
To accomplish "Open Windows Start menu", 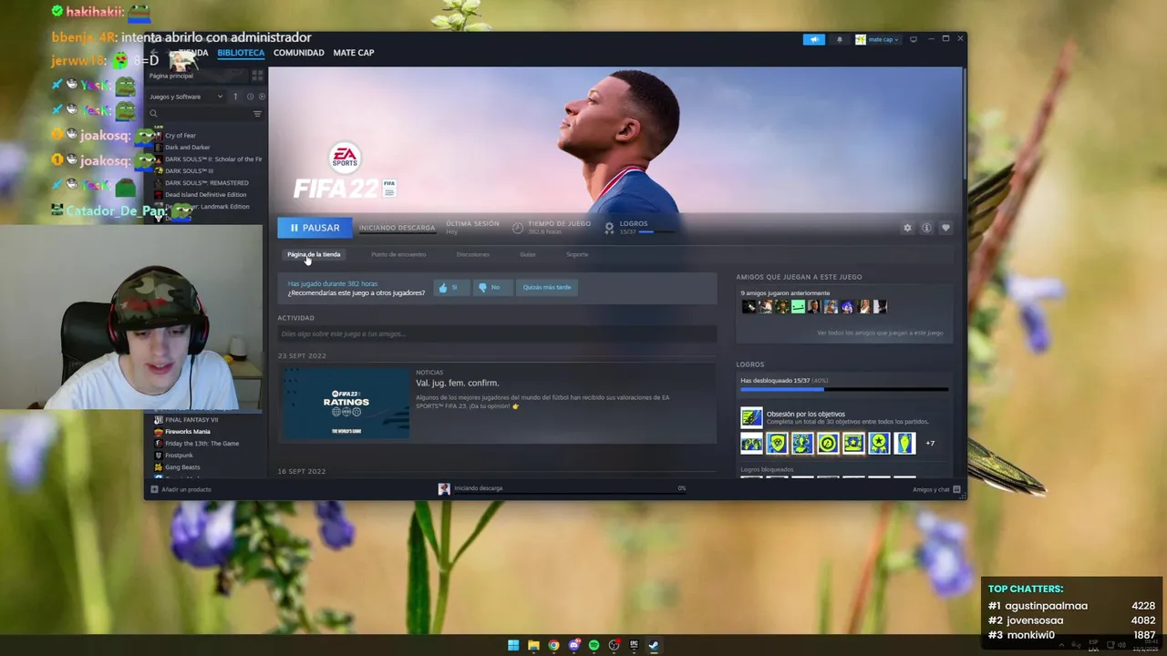I will click(x=513, y=645).
